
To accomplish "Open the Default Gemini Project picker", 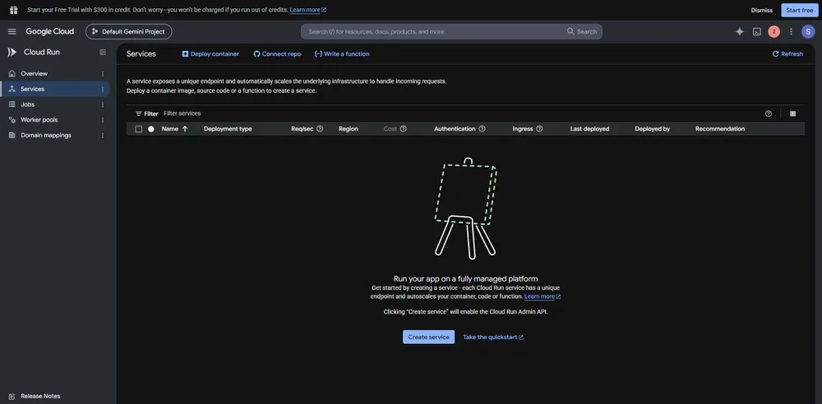I will click(129, 31).
